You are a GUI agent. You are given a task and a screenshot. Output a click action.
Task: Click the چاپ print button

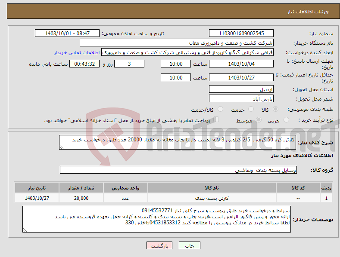click(190, 245)
